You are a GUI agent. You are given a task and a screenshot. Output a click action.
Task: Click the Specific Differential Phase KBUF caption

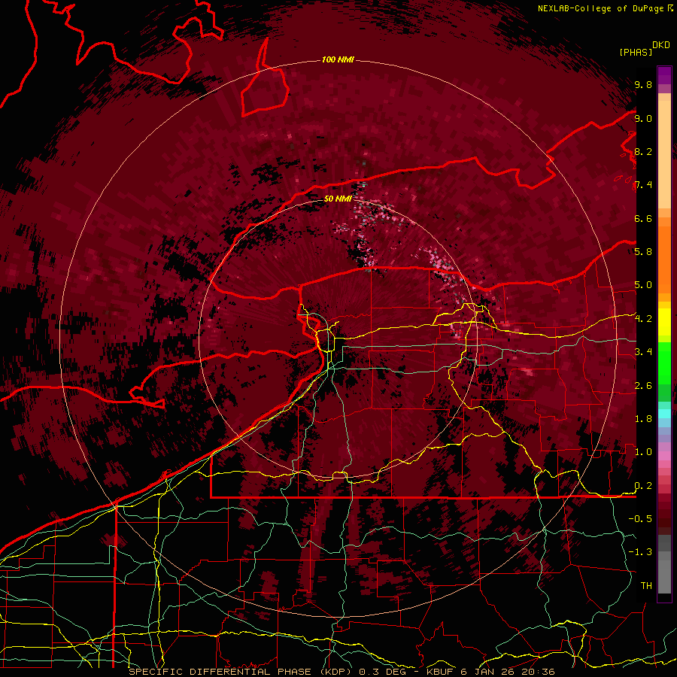point(342,672)
